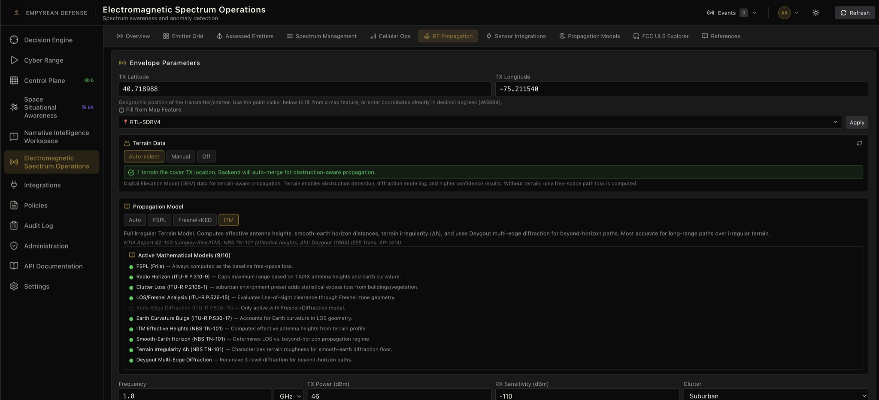Open the Administration shield icon

tap(14, 246)
